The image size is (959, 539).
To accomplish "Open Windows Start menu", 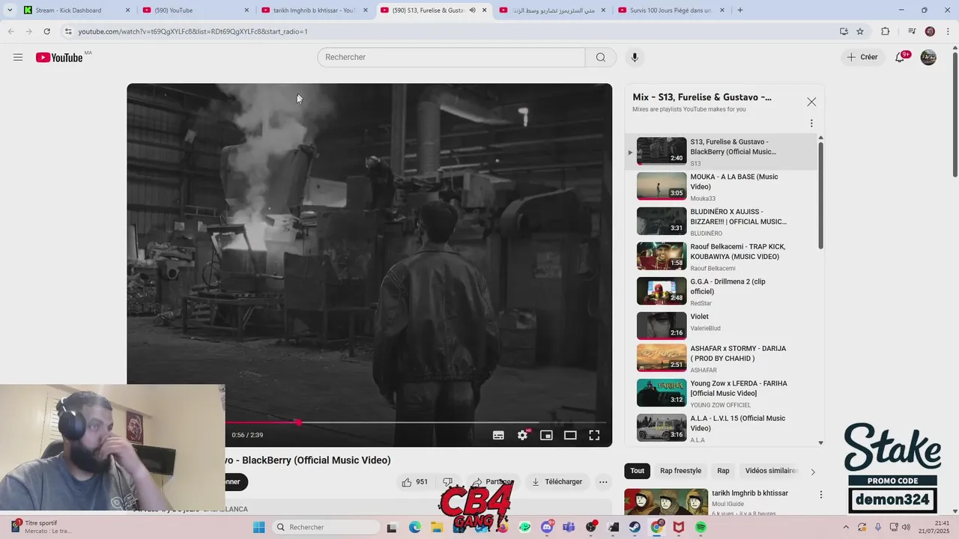I will click(x=259, y=527).
